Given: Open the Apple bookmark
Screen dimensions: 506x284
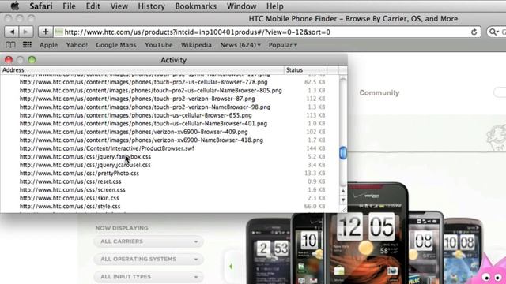Looking at the screenshot, I should click(48, 45).
